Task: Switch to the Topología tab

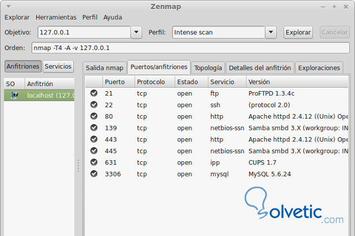Action: [208, 68]
